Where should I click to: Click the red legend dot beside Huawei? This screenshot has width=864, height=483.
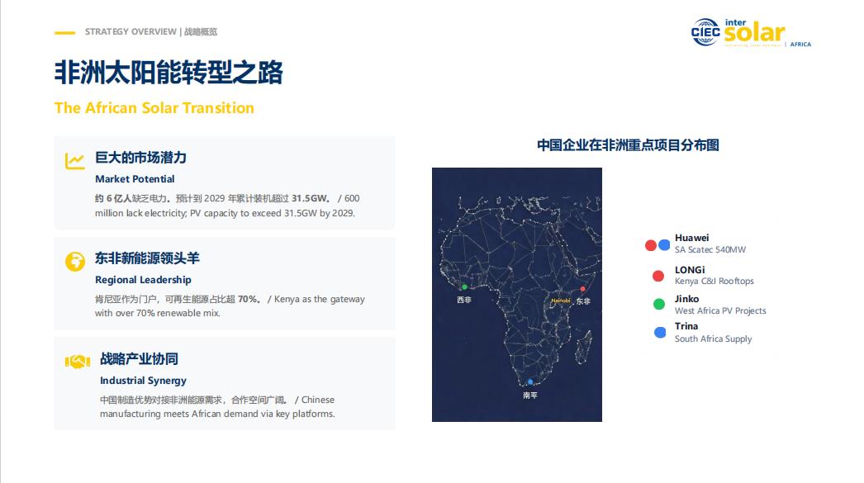[x=651, y=245]
